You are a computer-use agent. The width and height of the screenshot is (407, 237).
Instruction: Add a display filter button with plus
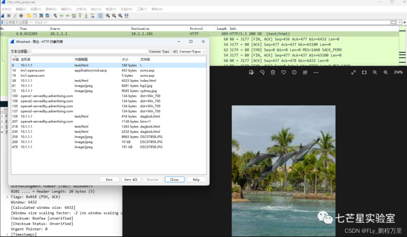tap(405, 22)
